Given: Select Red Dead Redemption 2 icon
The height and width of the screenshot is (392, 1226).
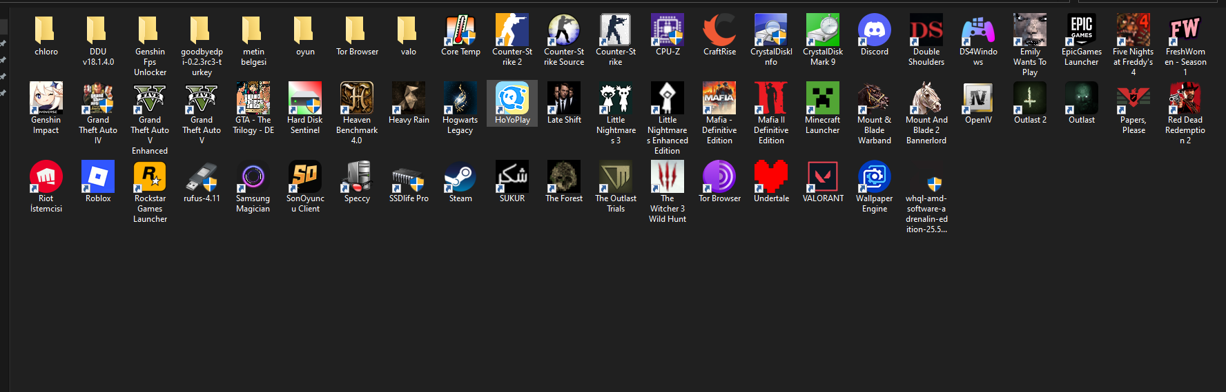Looking at the screenshot, I should 1185,98.
